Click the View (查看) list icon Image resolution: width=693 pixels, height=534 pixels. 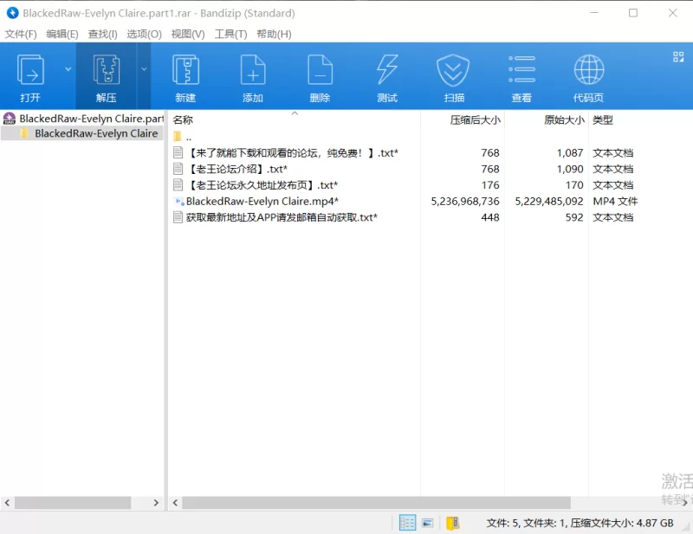point(521,69)
